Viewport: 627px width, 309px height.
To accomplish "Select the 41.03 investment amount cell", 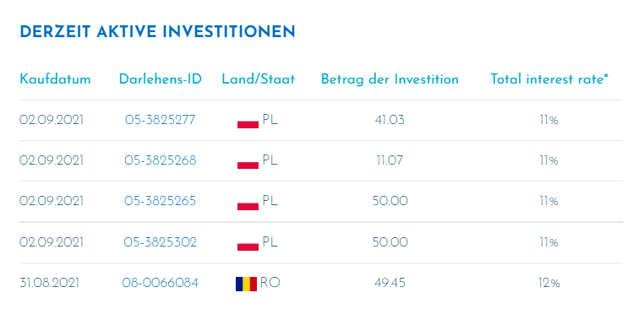I will [390, 120].
